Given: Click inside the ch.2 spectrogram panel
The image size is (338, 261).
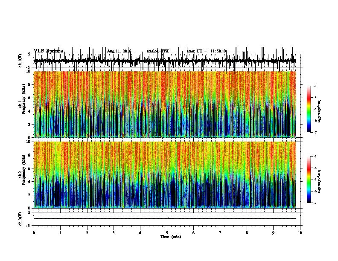Looking at the screenshot, I should point(165,175).
